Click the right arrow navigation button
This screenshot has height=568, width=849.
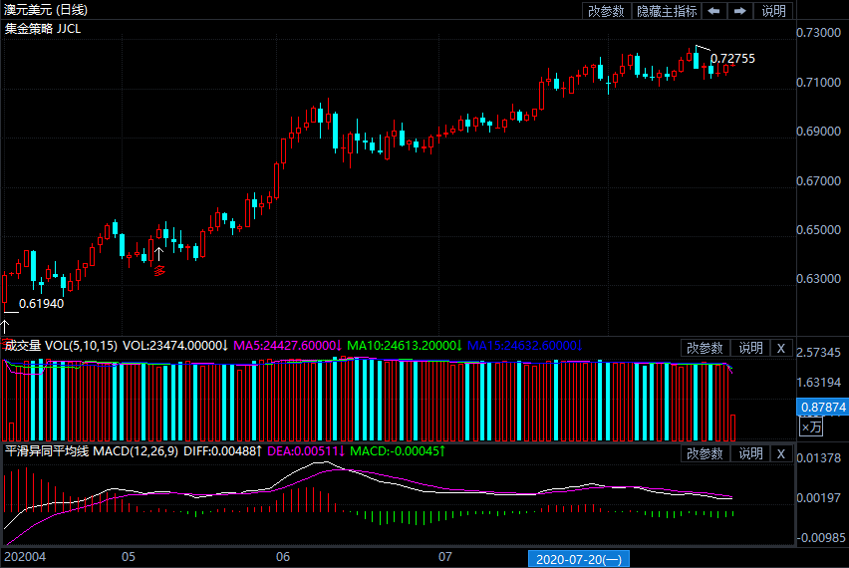click(x=739, y=11)
